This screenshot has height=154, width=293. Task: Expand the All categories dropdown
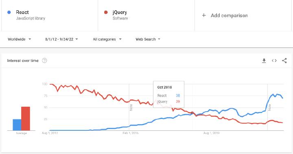[x=107, y=39]
